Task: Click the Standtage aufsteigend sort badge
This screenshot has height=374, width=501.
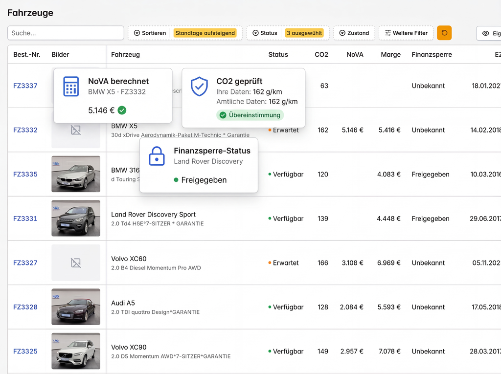Action: (x=205, y=33)
